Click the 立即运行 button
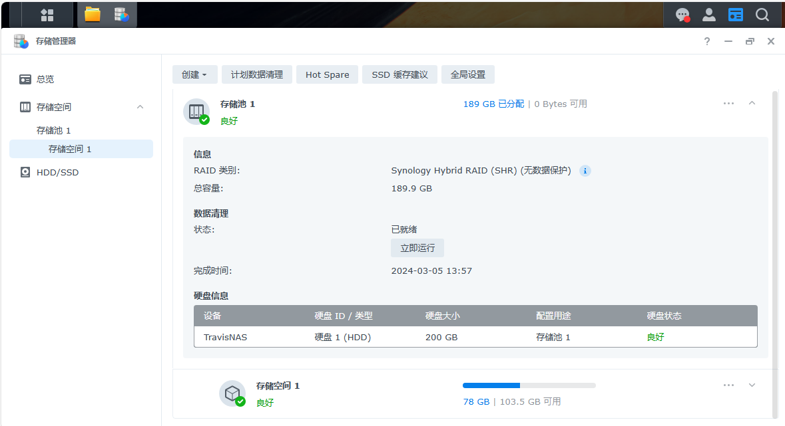This screenshot has height=426, width=785. coord(417,248)
